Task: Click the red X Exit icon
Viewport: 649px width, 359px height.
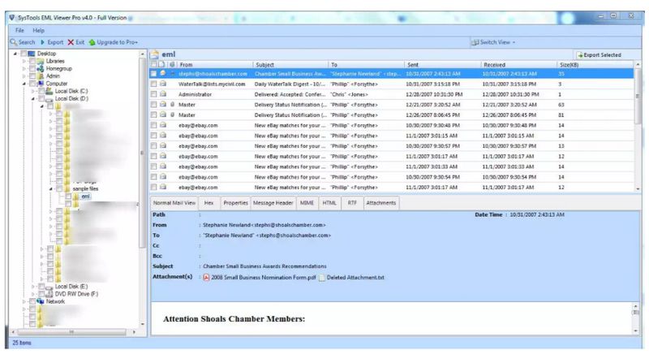Action: tap(71, 41)
